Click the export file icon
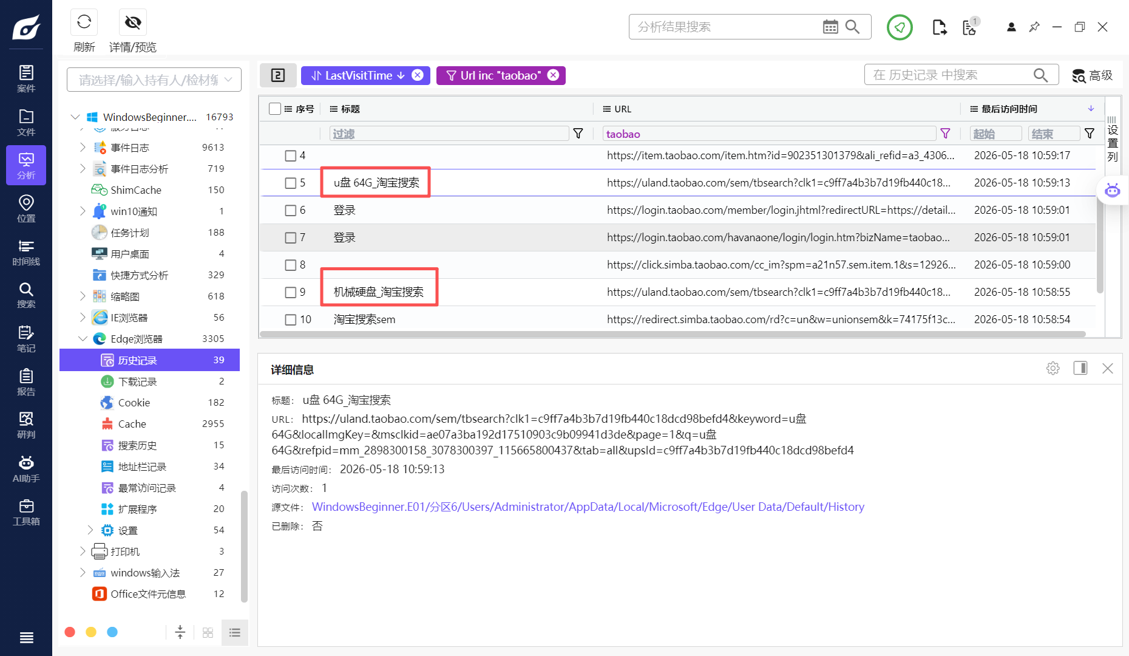This screenshot has width=1129, height=656. (939, 27)
